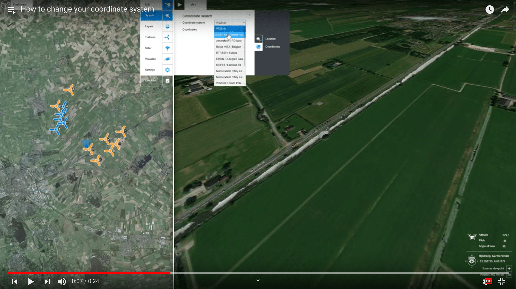Click the drone altitude icon
Image resolution: width=516 pixels, height=289 pixels.
pyautogui.click(x=472, y=237)
